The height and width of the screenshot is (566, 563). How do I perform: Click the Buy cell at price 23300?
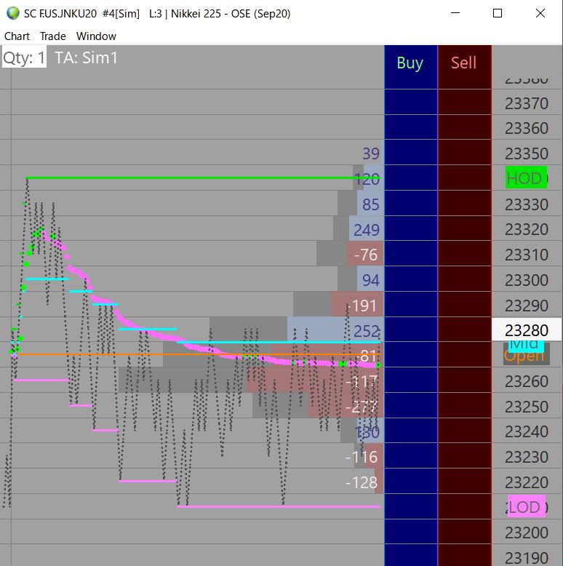pyautogui.click(x=411, y=279)
